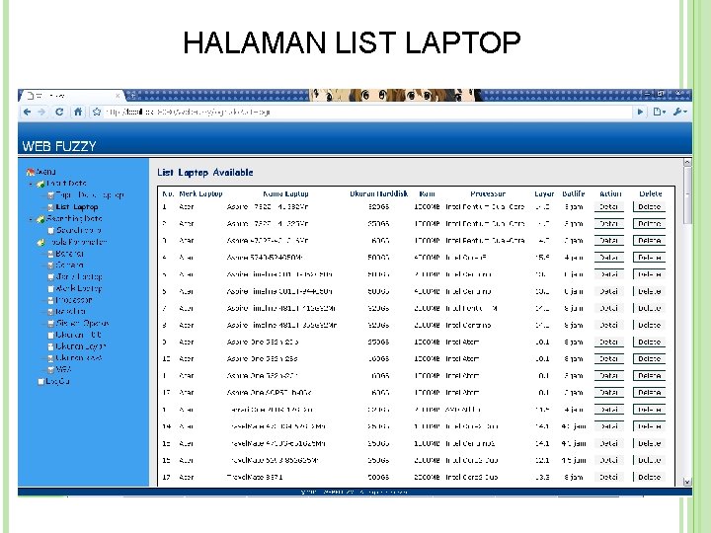This screenshot has height=533, width=711.
Task: Open a new tab with the plus button
Action: (131, 96)
